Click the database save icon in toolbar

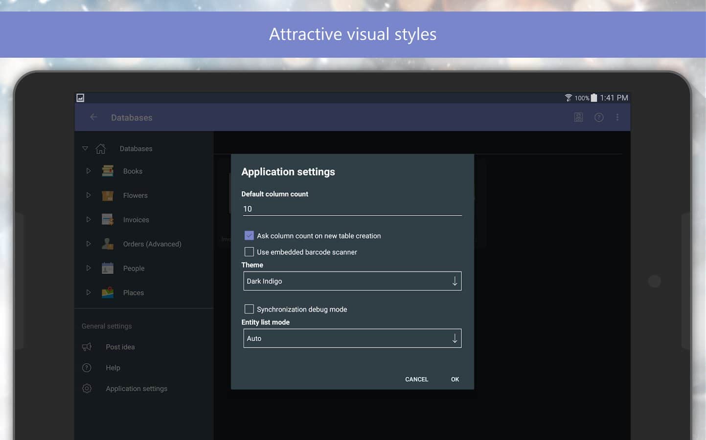click(x=578, y=117)
